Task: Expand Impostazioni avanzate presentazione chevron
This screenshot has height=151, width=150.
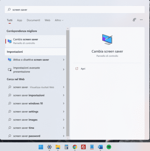Action: [x=64, y=69]
